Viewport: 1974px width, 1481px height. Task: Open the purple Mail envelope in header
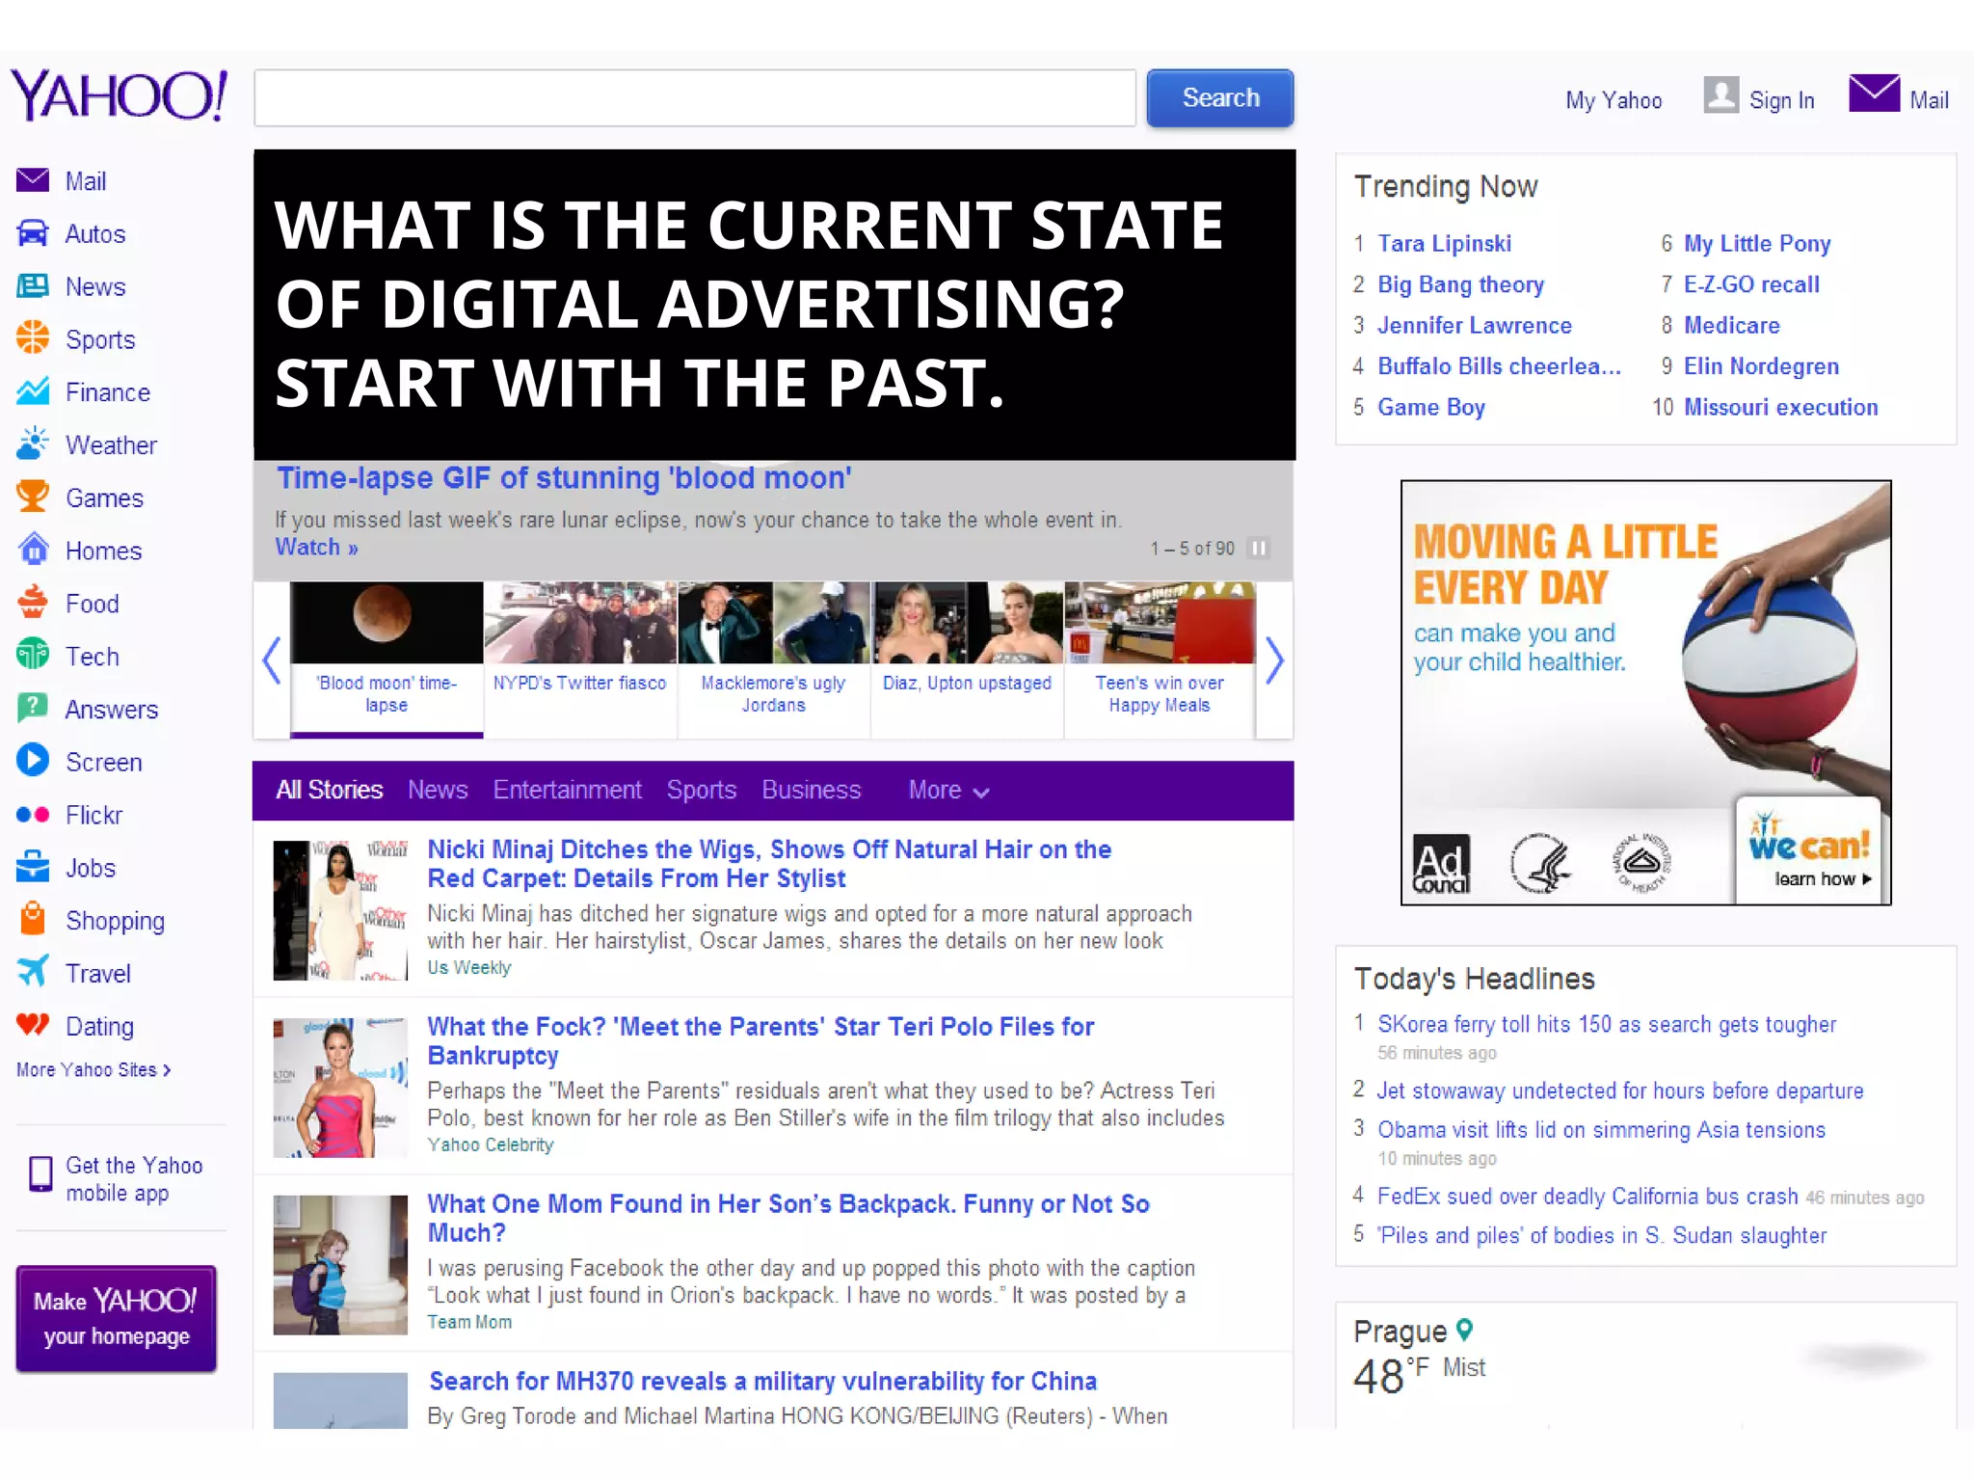point(1874,94)
